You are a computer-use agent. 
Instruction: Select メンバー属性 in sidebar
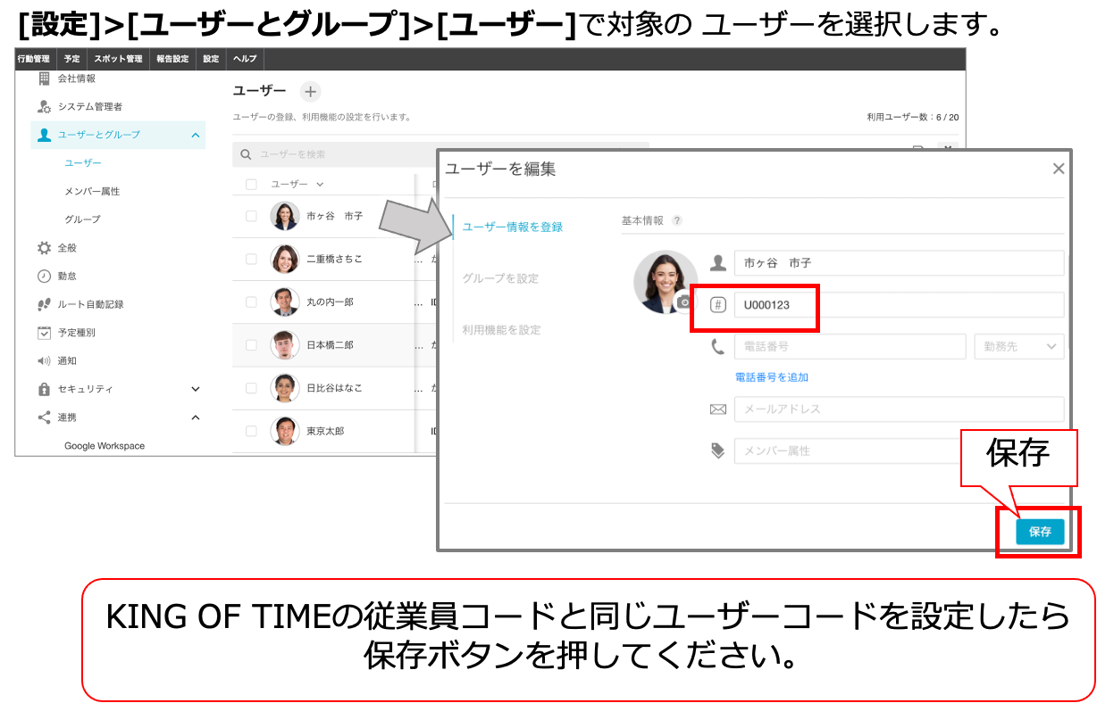point(92,191)
